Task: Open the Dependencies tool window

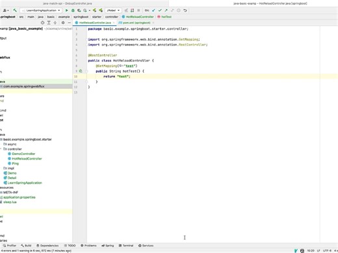Action: (47, 245)
